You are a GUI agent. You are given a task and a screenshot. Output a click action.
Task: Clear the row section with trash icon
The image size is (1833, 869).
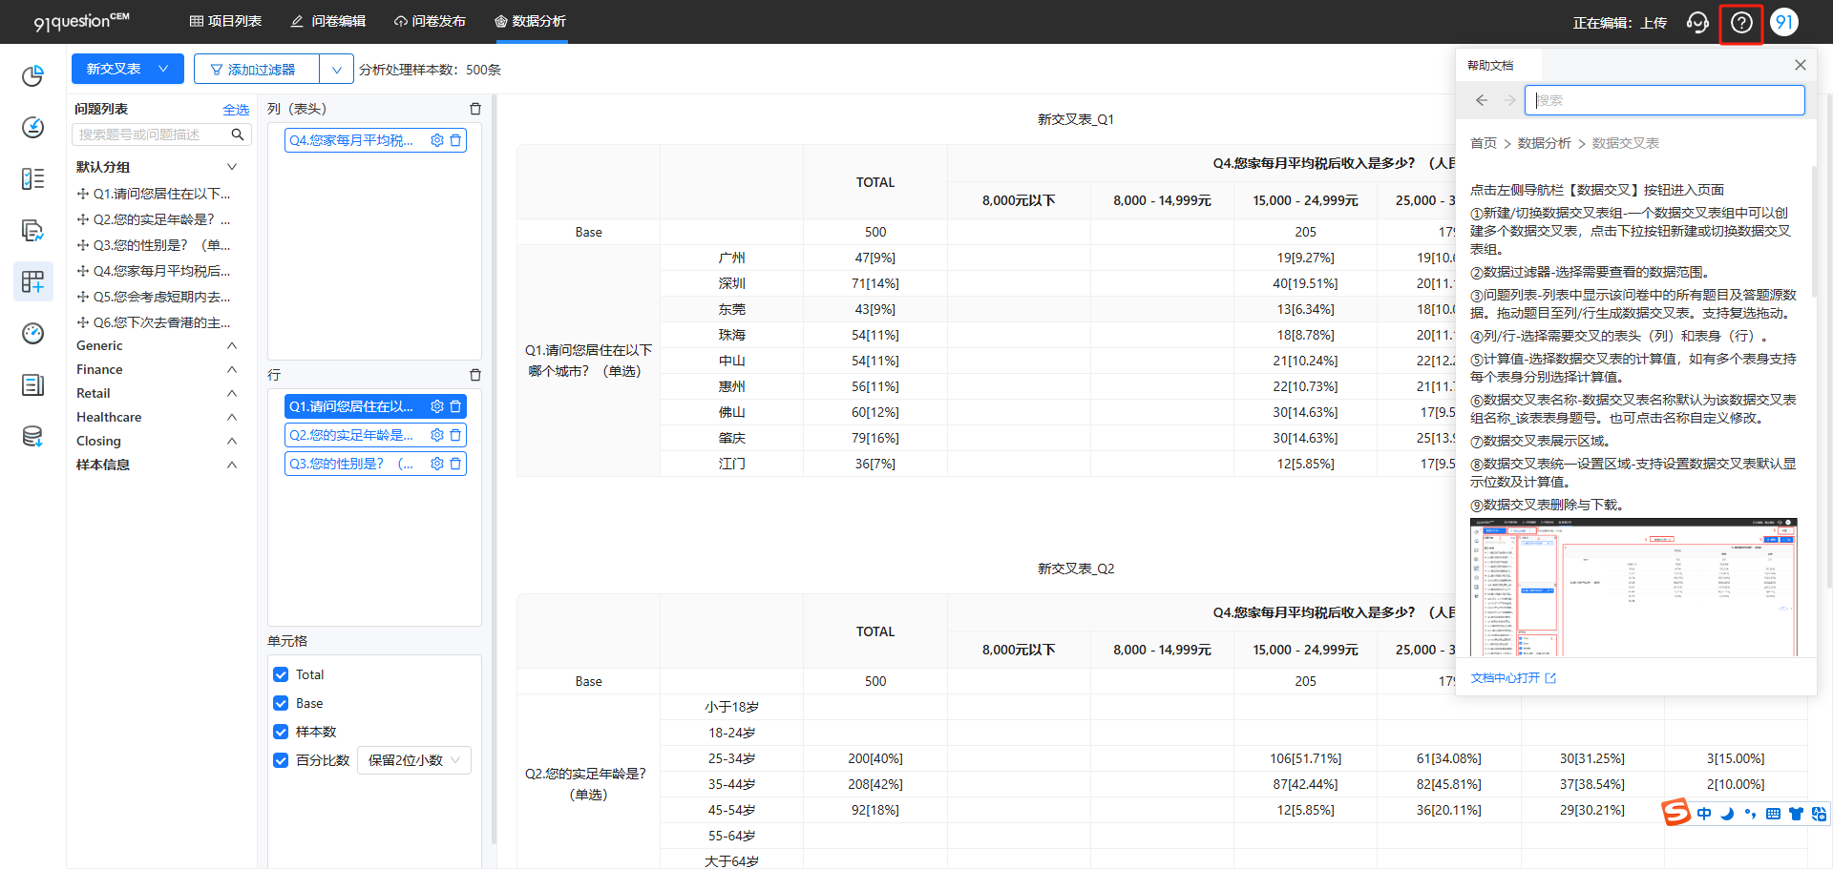pos(475,375)
